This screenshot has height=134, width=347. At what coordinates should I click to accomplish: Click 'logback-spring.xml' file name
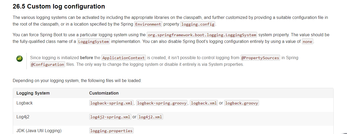coord(111,103)
